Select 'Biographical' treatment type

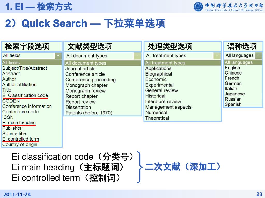(x=159, y=74)
